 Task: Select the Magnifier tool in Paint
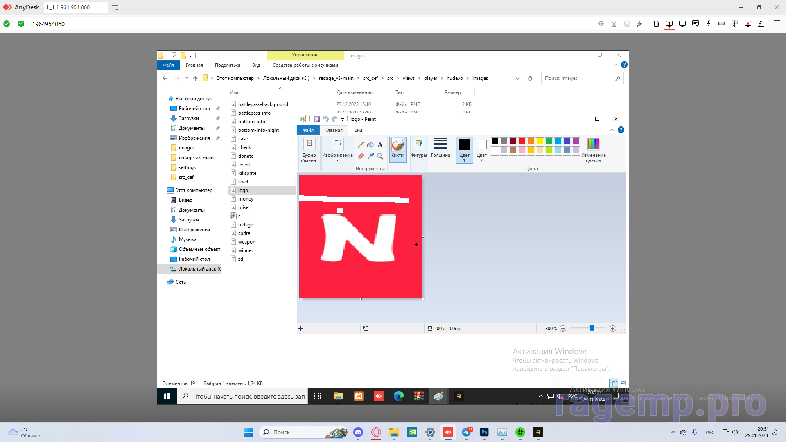[380, 156]
